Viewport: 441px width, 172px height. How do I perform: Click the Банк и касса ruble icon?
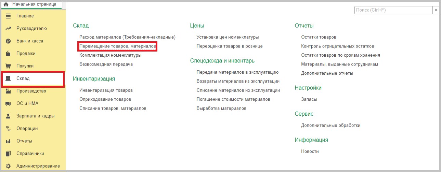(x=9, y=41)
